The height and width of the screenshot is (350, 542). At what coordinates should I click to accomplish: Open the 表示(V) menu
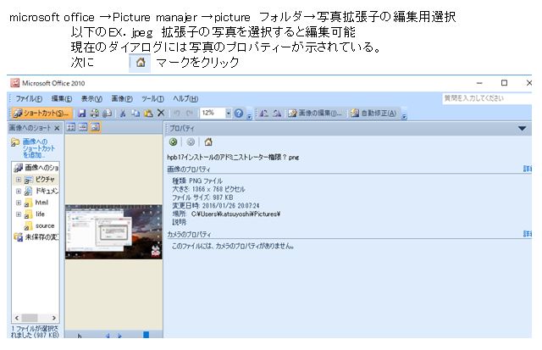(91, 98)
